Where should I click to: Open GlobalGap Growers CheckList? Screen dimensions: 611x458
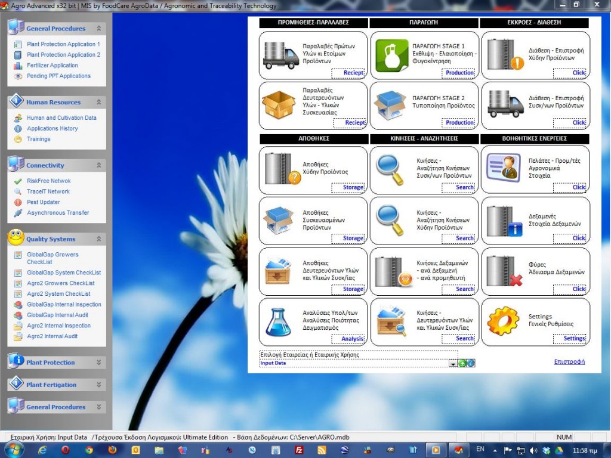point(53,258)
